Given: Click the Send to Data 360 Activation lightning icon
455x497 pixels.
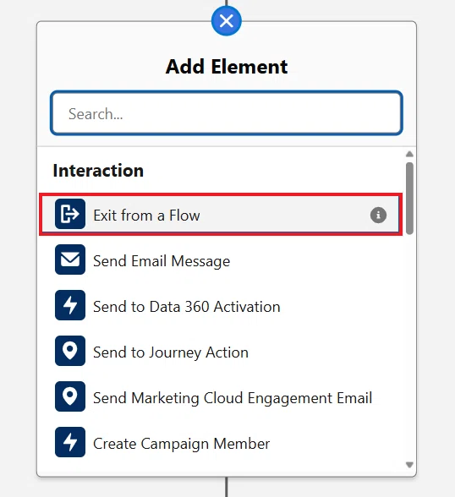Looking at the screenshot, I should click(x=69, y=305).
